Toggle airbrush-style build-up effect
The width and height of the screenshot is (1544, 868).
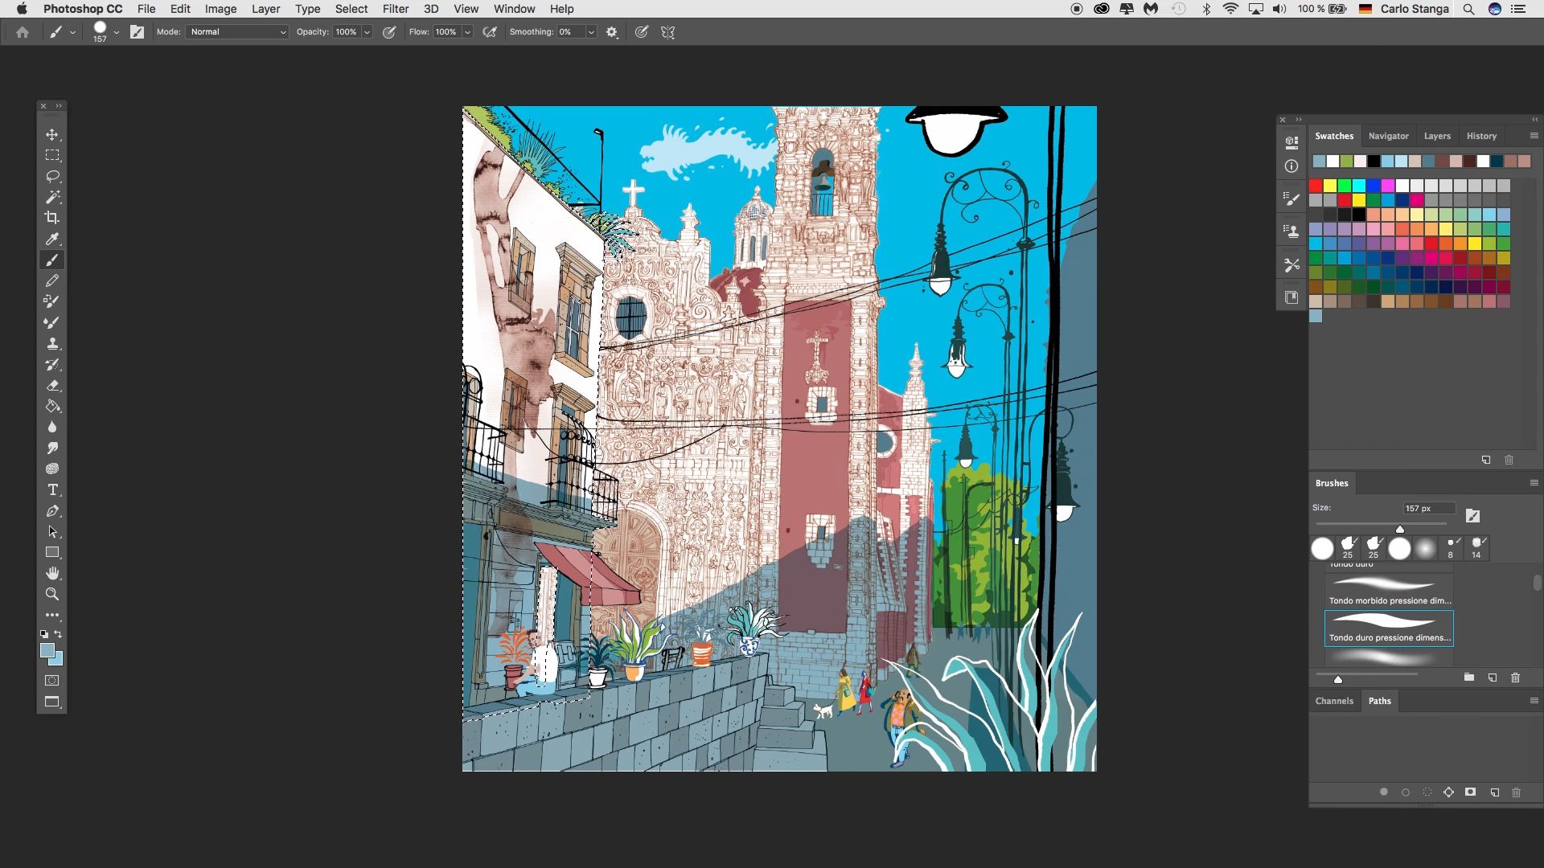click(x=489, y=32)
